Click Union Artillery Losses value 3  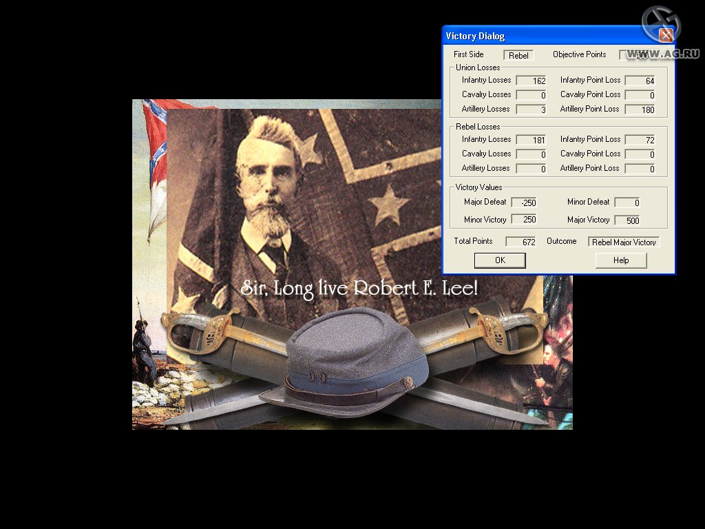click(x=531, y=110)
